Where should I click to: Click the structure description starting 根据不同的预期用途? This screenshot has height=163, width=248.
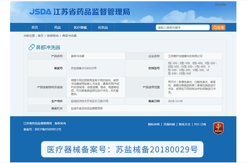(x=95, y=87)
